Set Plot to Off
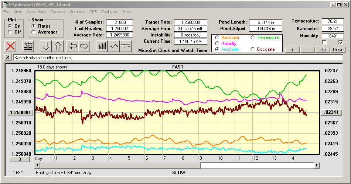Viewport: 351px width, 184px height. tap(10, 32)
